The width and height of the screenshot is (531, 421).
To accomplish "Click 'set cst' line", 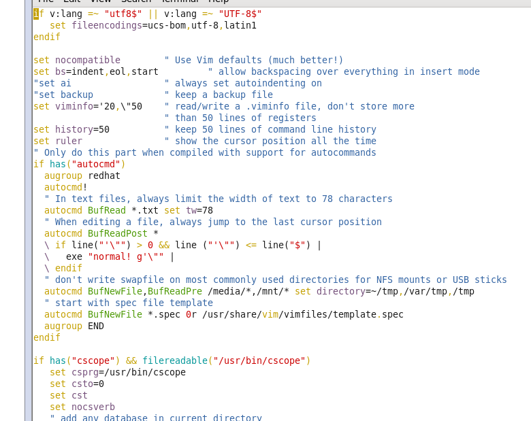I will click(69, 396).
